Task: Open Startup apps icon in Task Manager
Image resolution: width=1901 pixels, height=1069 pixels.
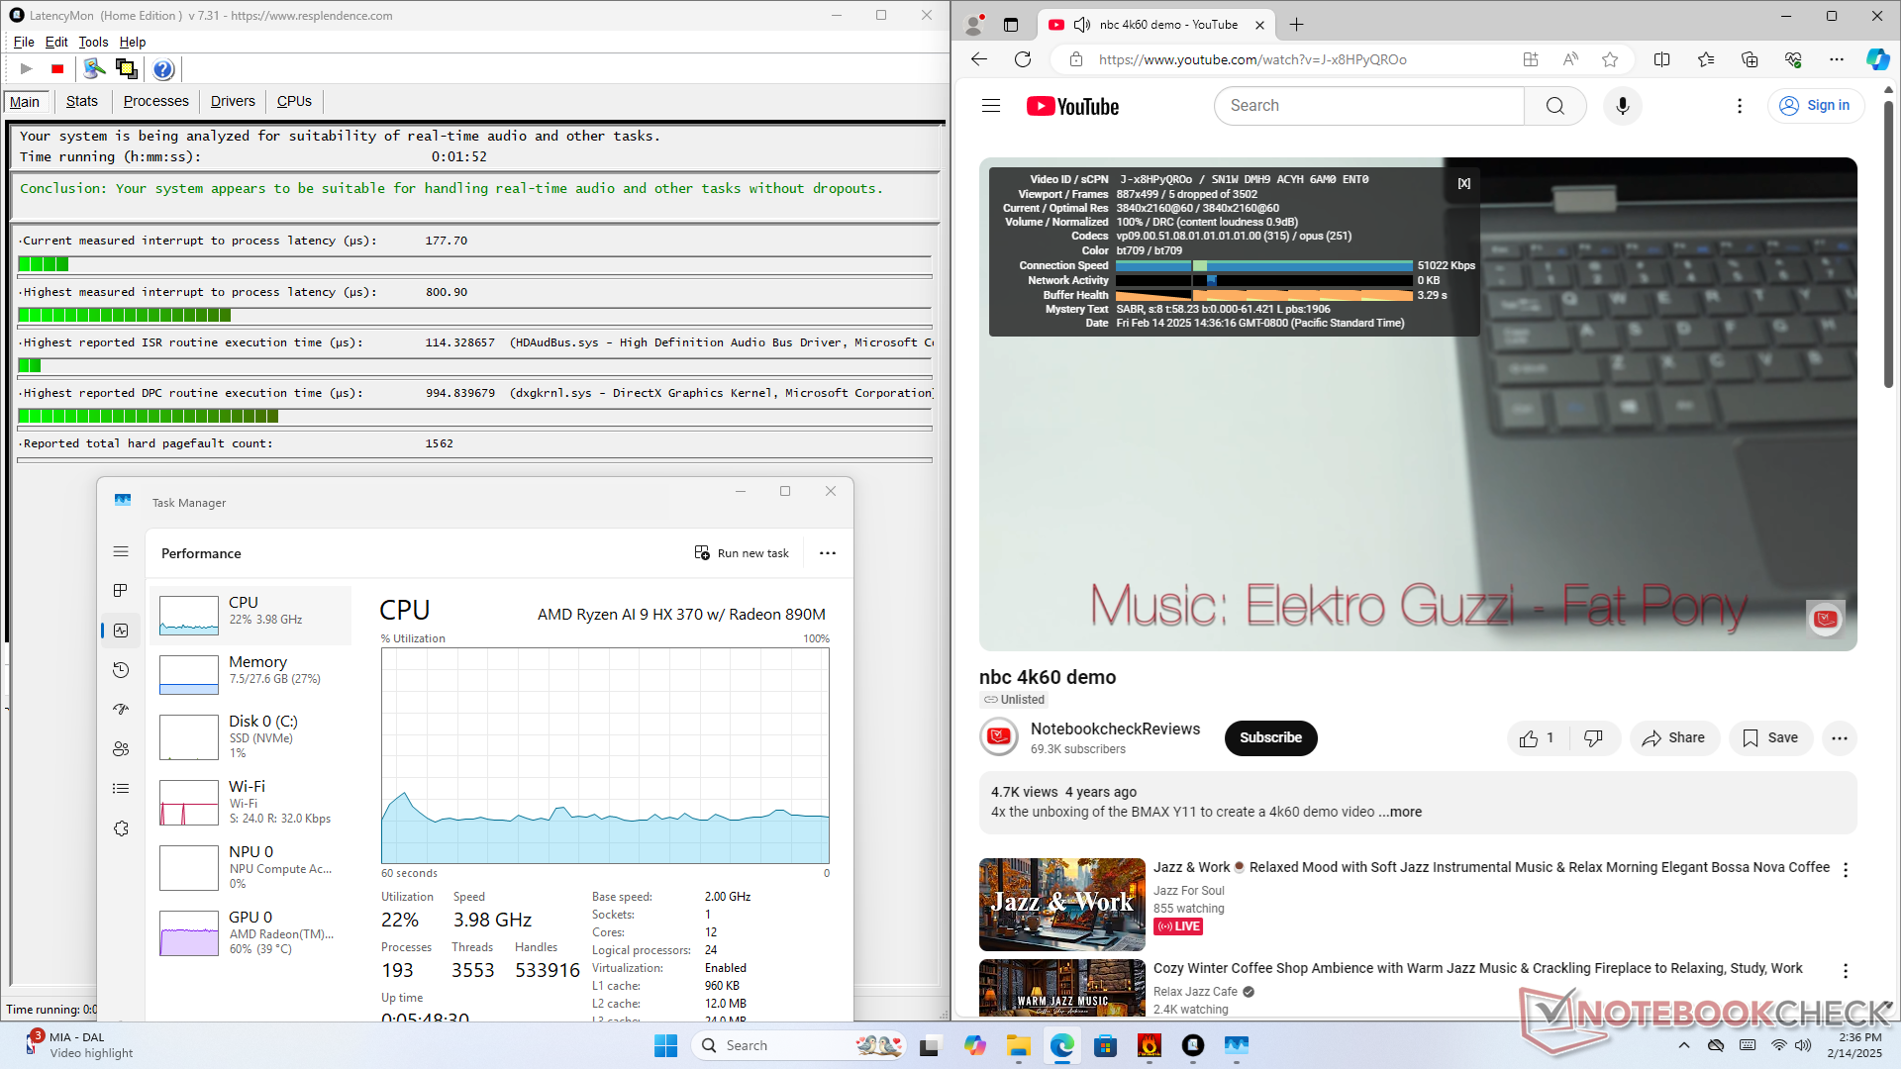Action: pyautogui.click(x=121, y=710)
